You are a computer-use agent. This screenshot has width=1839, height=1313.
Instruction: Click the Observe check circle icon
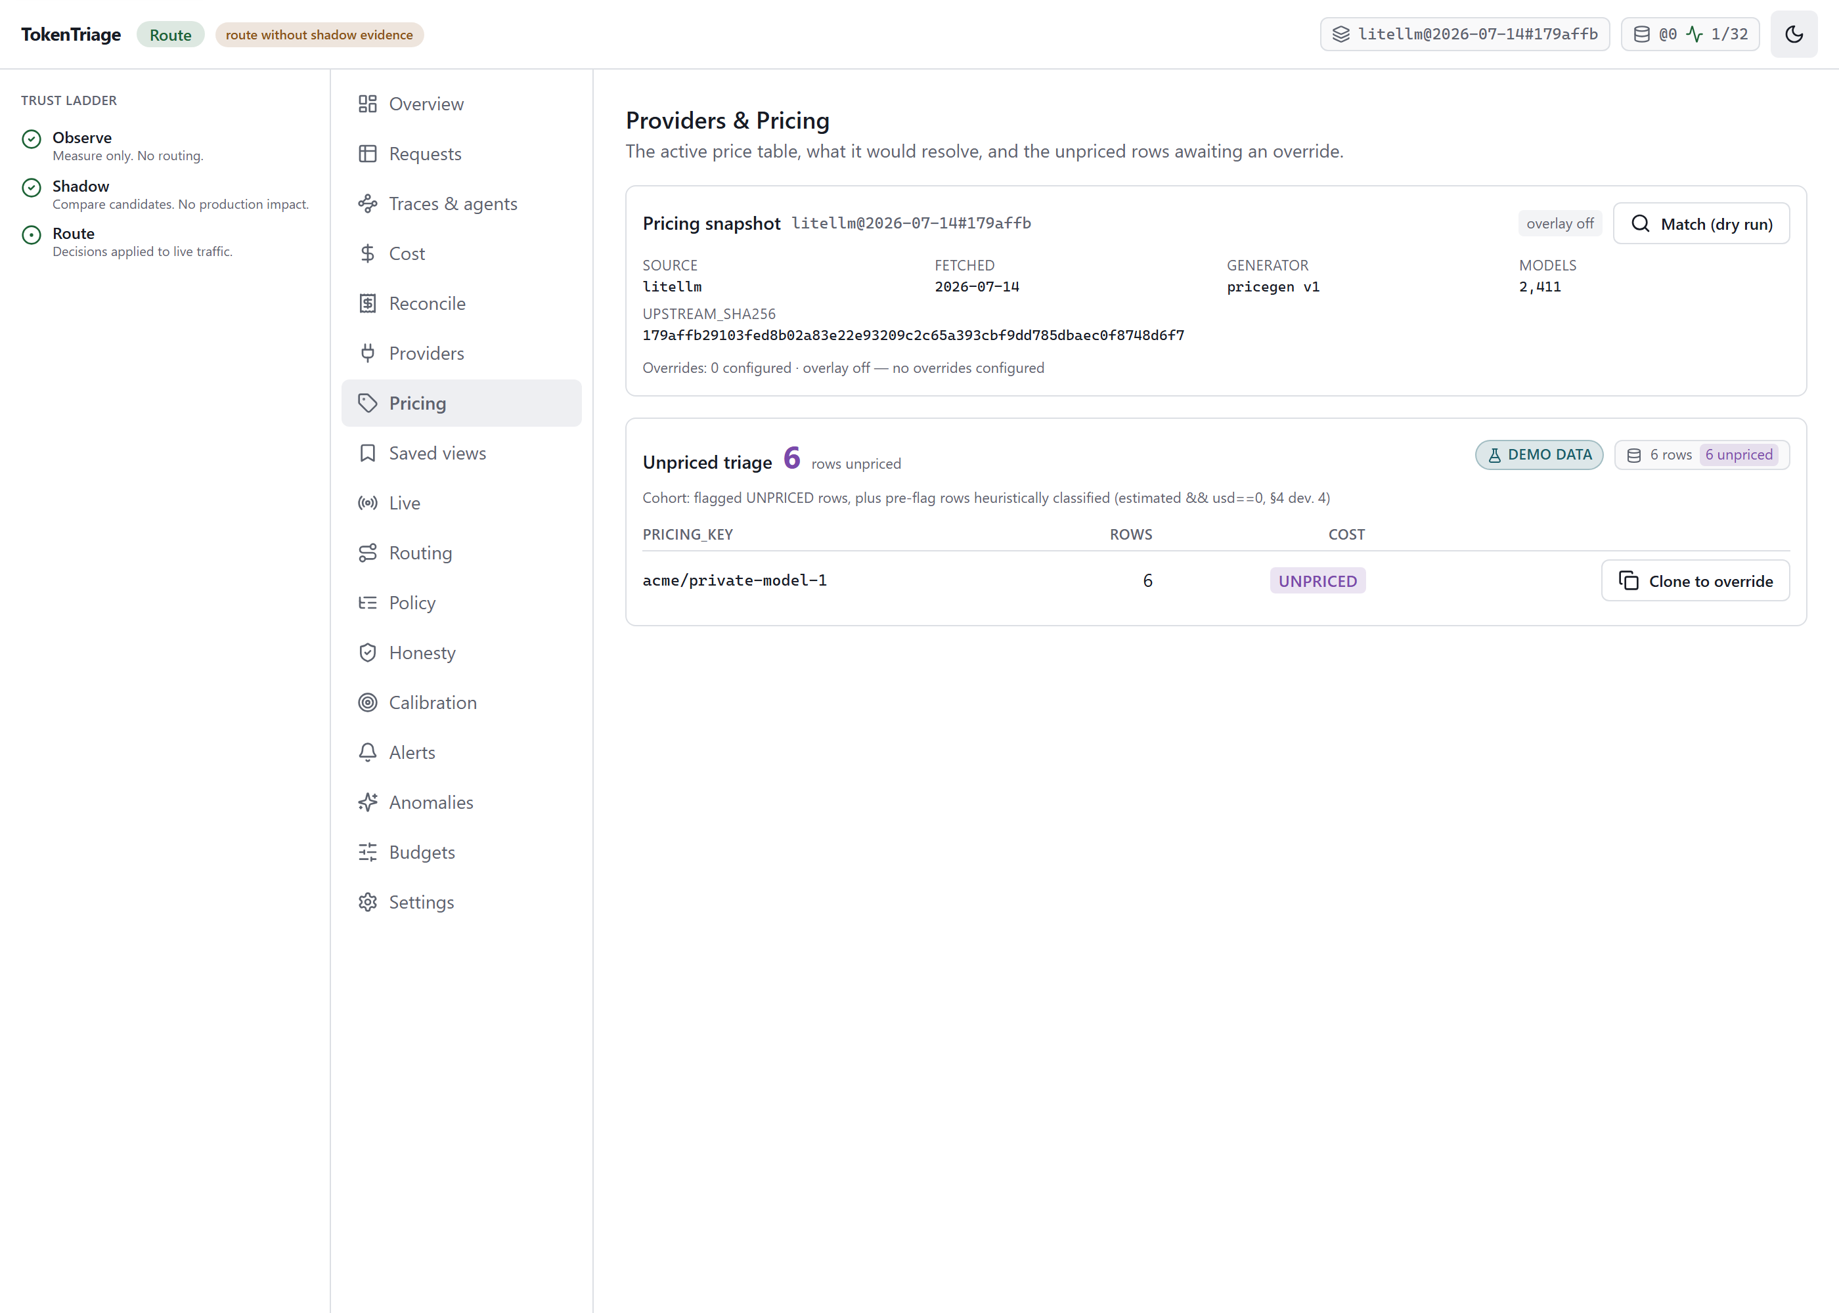click(31, 139)
